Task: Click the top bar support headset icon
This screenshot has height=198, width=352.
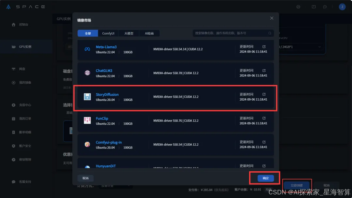Action: coord(298,7)
